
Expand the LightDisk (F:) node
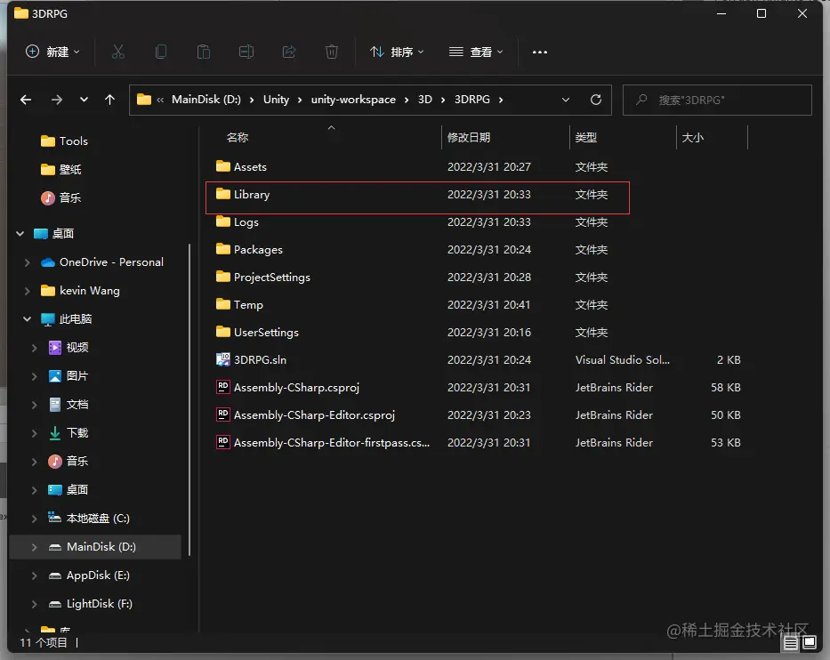point(35,604)
